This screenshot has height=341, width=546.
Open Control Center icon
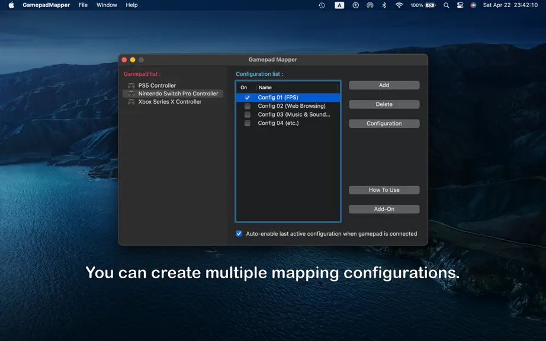tap(460, 5)
